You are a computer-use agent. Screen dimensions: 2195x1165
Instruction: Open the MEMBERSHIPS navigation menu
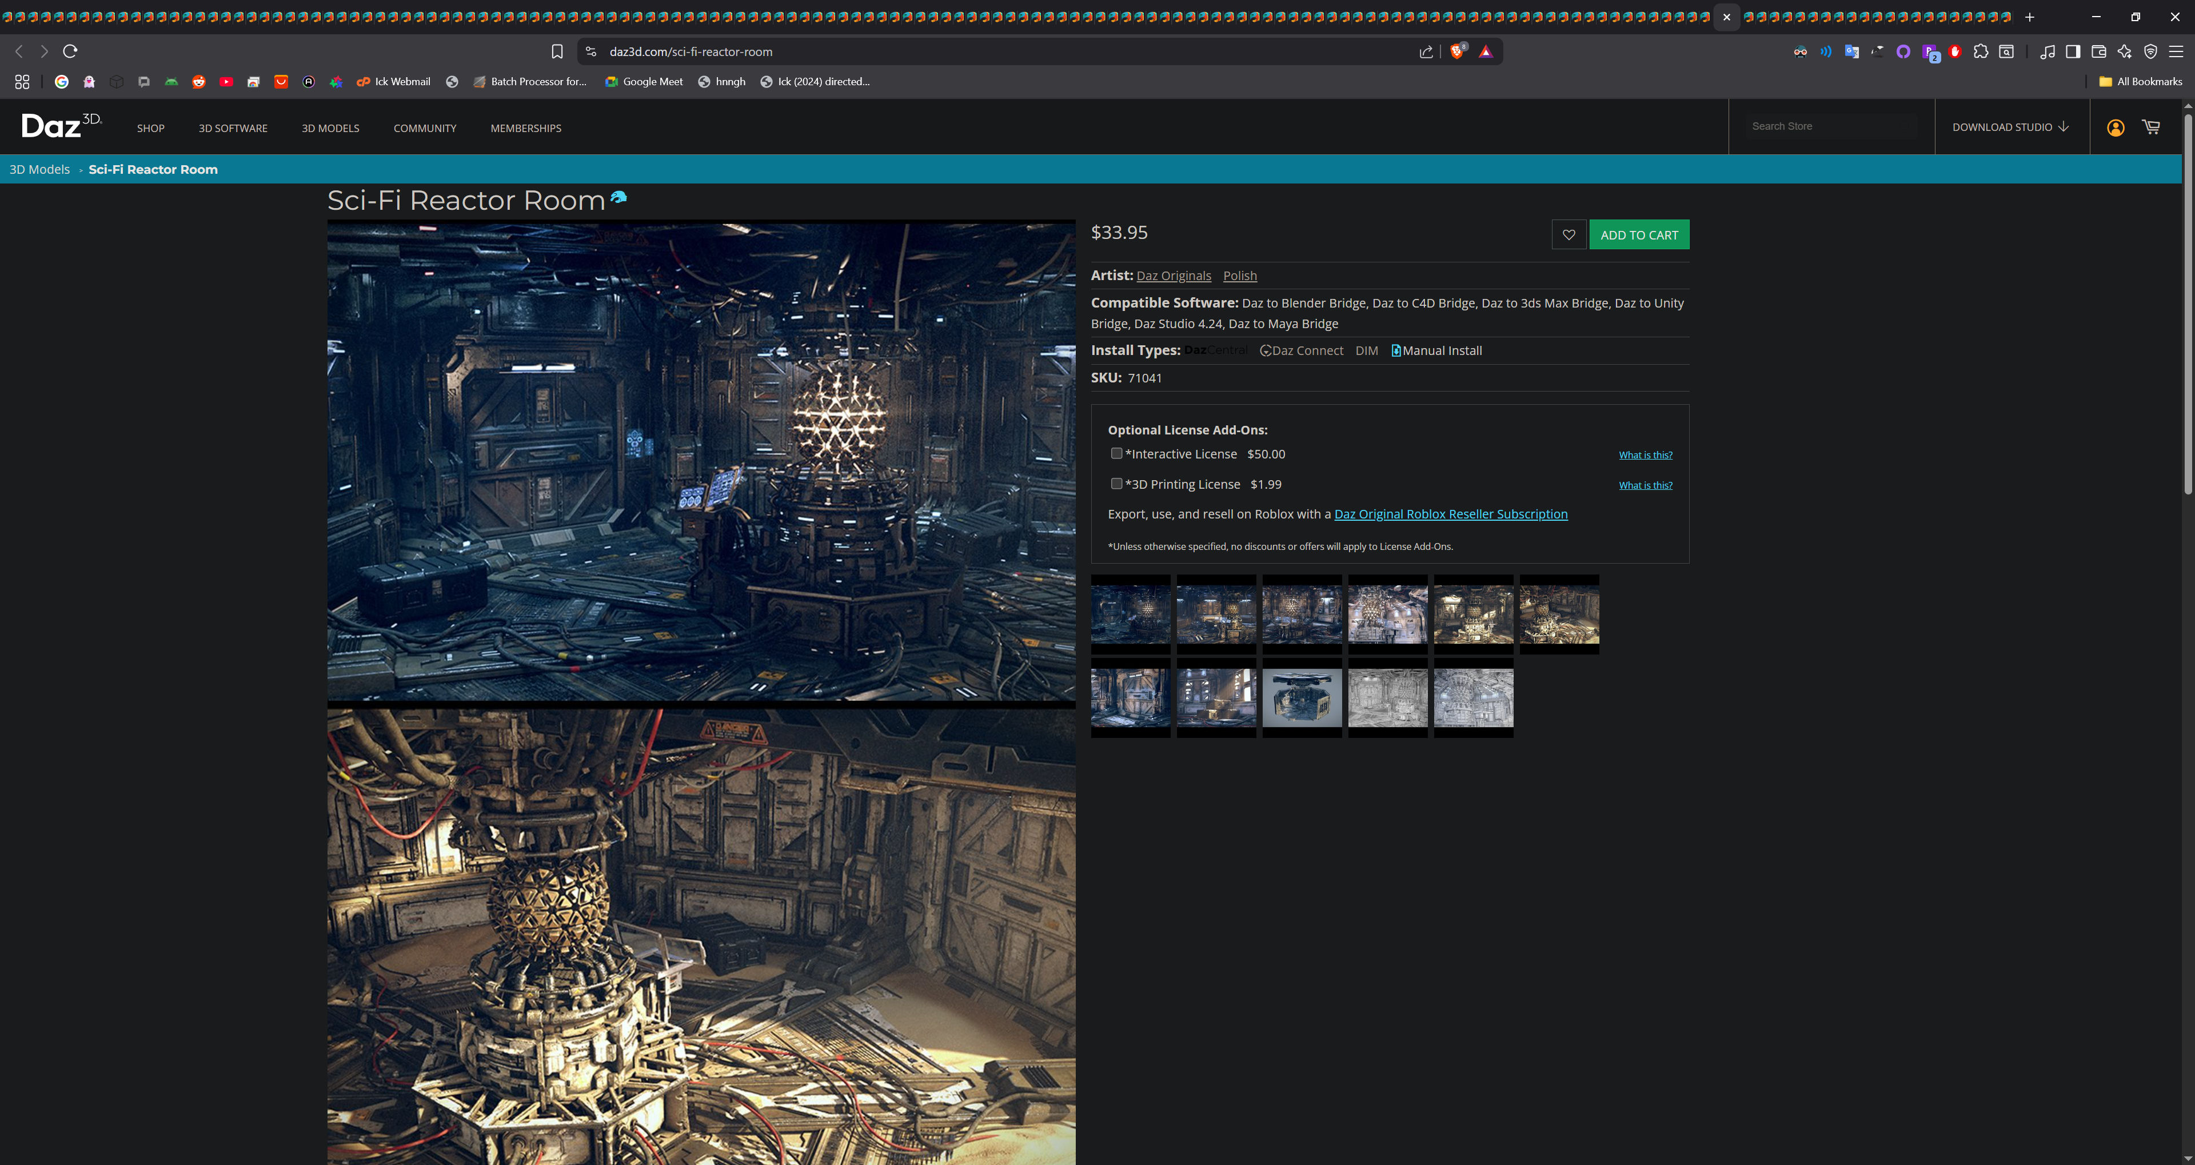(x=526, y=128)
